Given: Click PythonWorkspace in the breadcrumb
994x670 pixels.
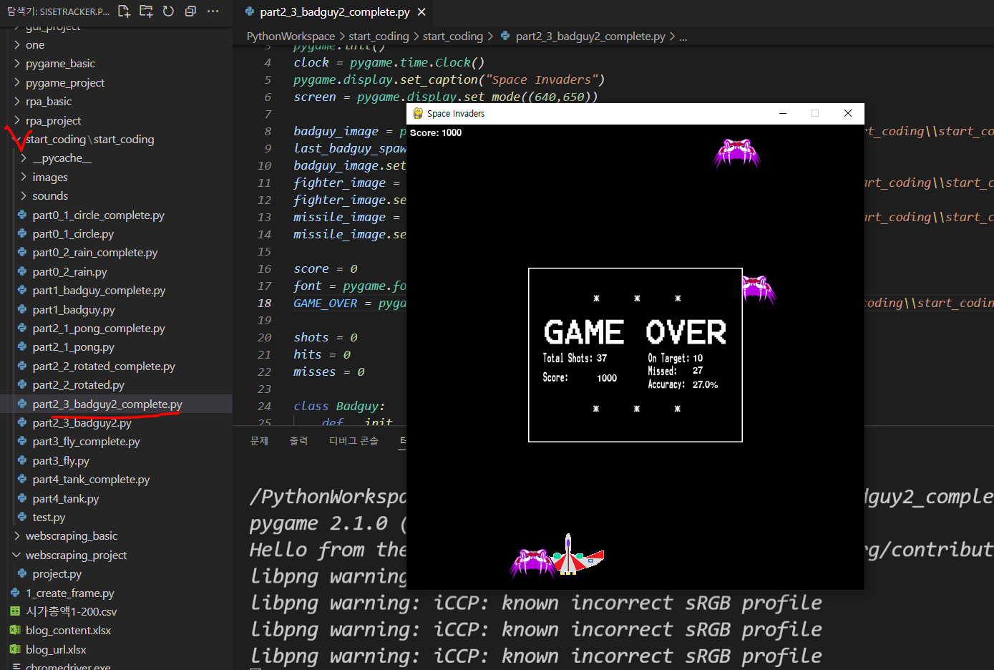Looking at the screenshot, I should click(291, 36).
